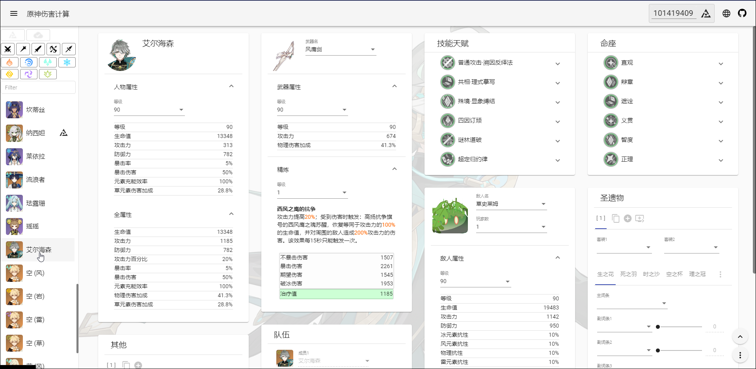The image size is (756, 369).
Task: Toggle the Anemo element filter
Action: coord(48,62)
